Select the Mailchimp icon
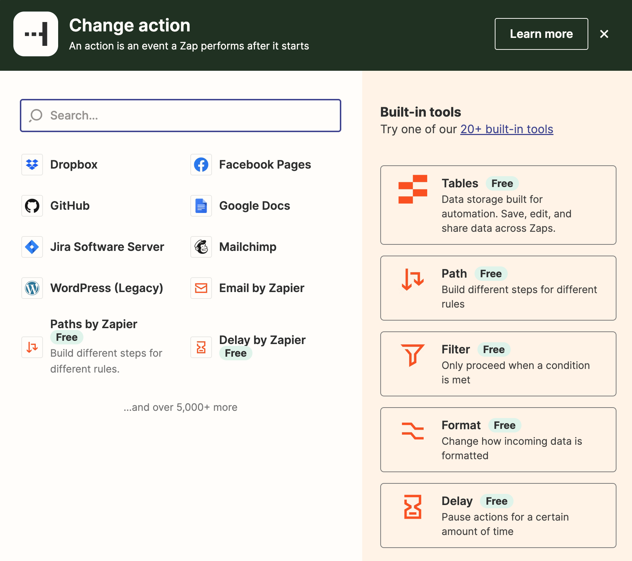The width and height of the screenshot is (632, 561). pyautogui.click(x=201, y=247)
